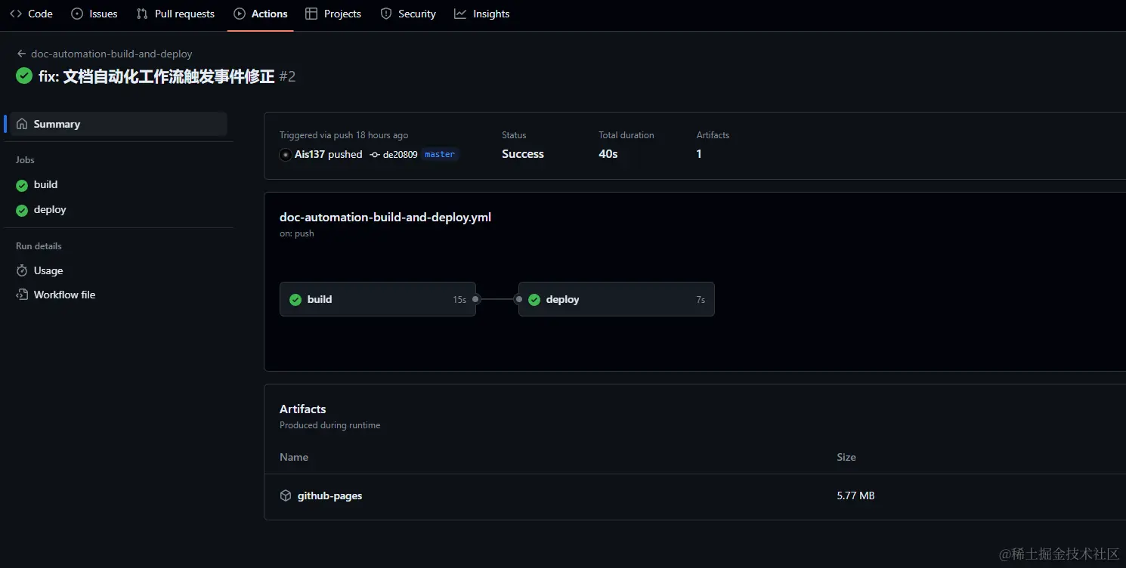Select the Actions tab
The width and height of the screenshot is (1126, 568).
point(261,14)
